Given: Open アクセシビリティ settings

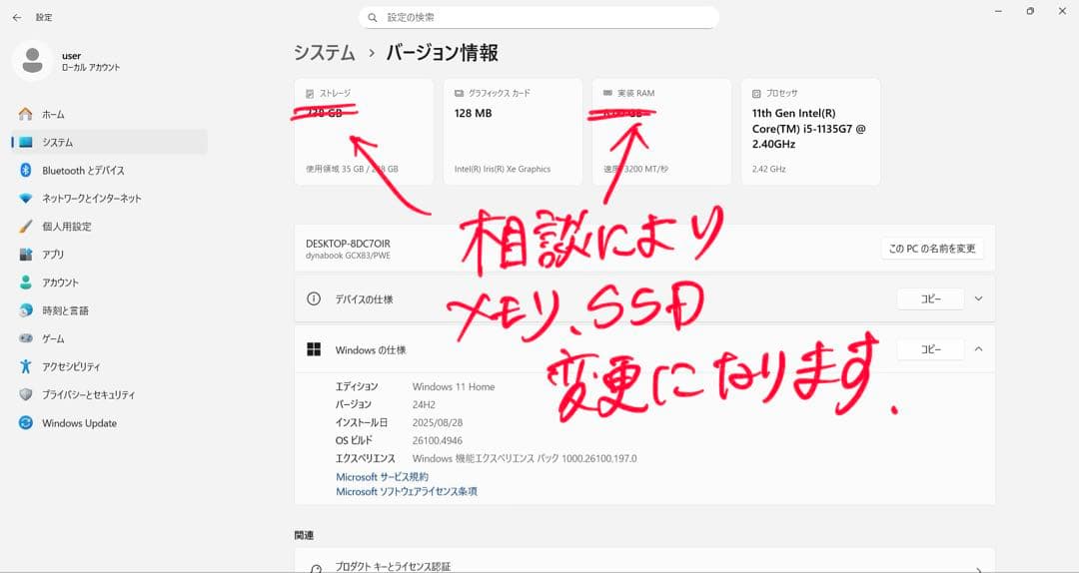Looking at the screenshot, I should click(110, 366).
